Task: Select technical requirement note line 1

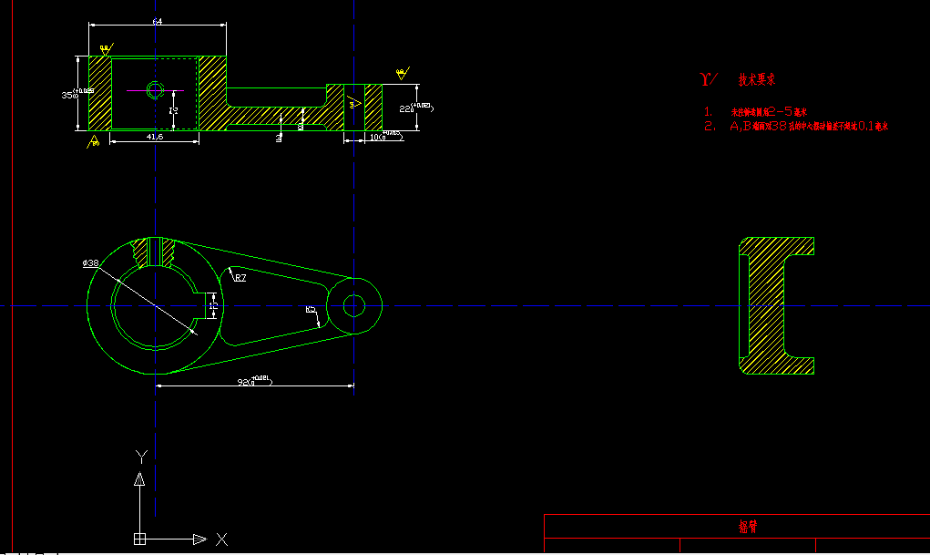Action: 756,111
